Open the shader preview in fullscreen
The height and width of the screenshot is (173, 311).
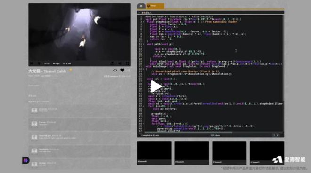(x=127, y=63)
